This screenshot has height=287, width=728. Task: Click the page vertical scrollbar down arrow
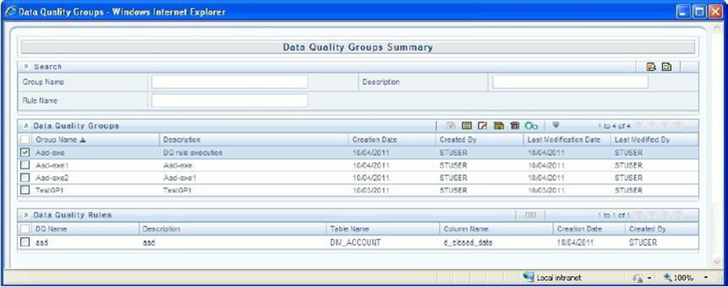pyautogui.click(x=716, y=263)
